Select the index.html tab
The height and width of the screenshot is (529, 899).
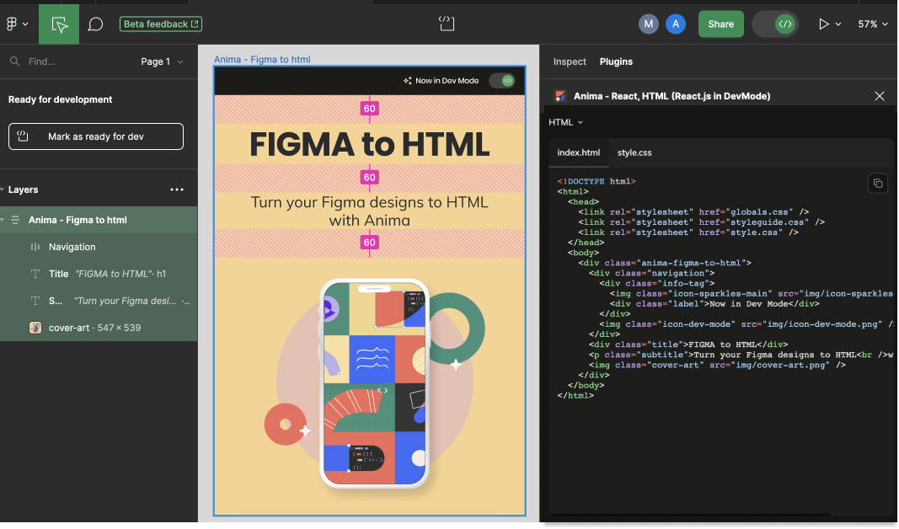[579, 152]
